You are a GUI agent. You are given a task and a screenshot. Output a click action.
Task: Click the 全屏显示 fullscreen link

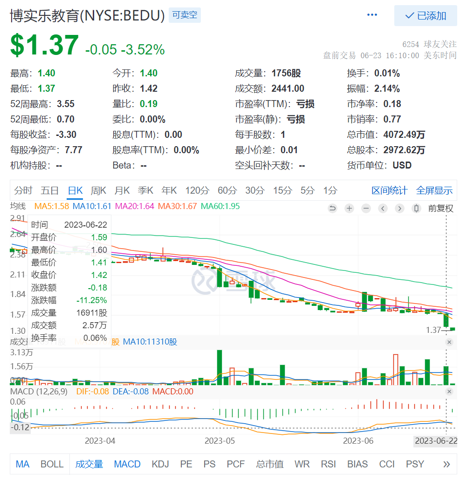pyautogui.click(x=434, y=190)
